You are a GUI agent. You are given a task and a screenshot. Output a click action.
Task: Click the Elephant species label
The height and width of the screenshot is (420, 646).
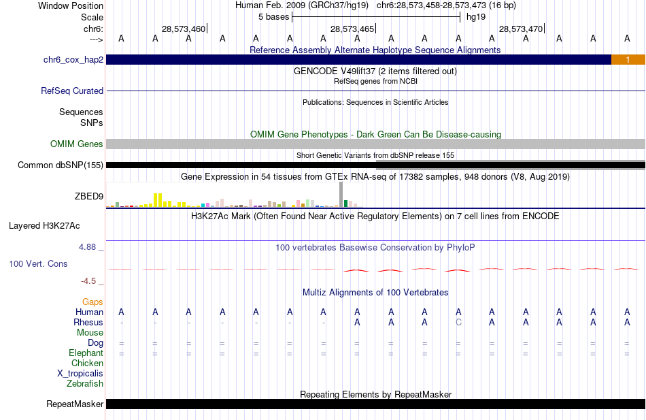[x=86, y=353]
